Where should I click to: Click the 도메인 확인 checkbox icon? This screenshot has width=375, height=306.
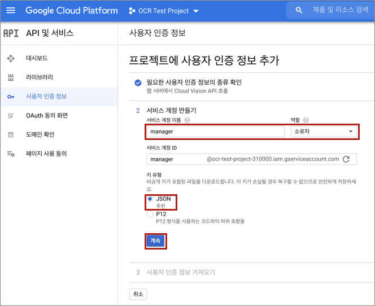(x=11, y=135)
